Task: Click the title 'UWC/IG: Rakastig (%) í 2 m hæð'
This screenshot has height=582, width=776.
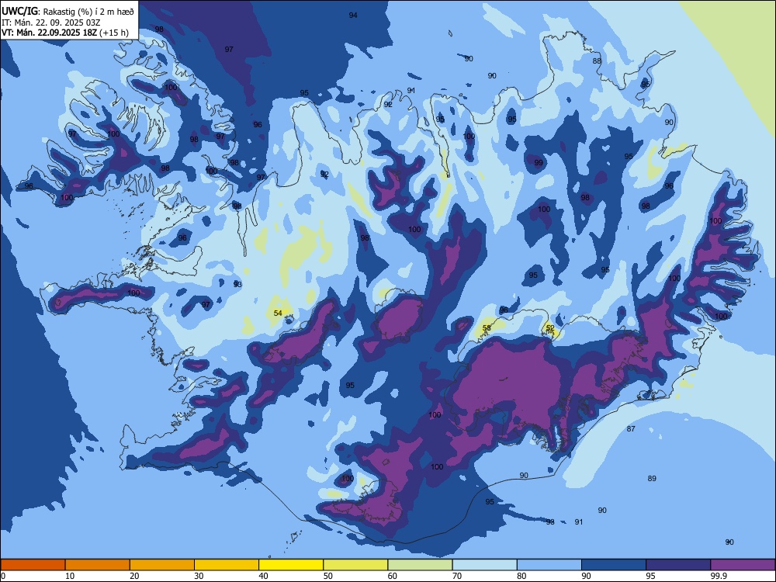Action: pyautogui.click(x=68, y=11)
